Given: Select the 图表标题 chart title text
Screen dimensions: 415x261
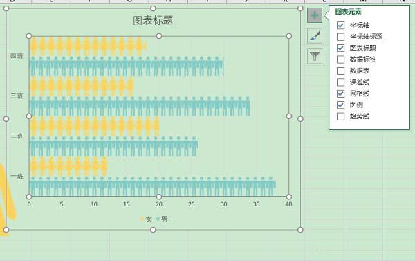Looking at the screenshot, I should [x=153, y=20].
